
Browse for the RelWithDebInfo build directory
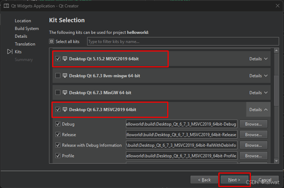tap(253, 145)
